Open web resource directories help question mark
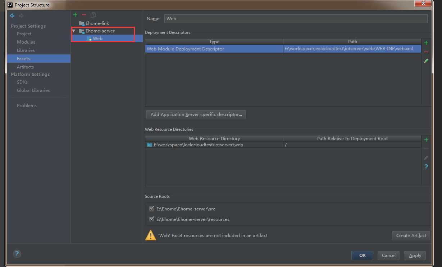This screenshot has height=267, width=442. pyautogui.click(x=426, y=167)
